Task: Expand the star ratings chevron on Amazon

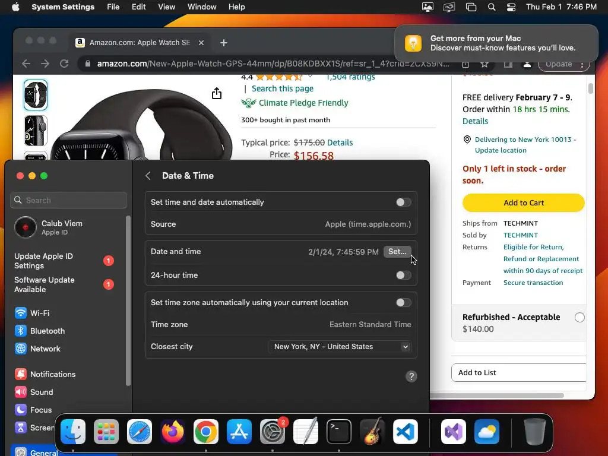Action: pyautogui.click(x=310, y=77)
